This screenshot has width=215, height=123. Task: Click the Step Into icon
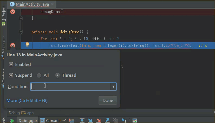coord(90,120)
